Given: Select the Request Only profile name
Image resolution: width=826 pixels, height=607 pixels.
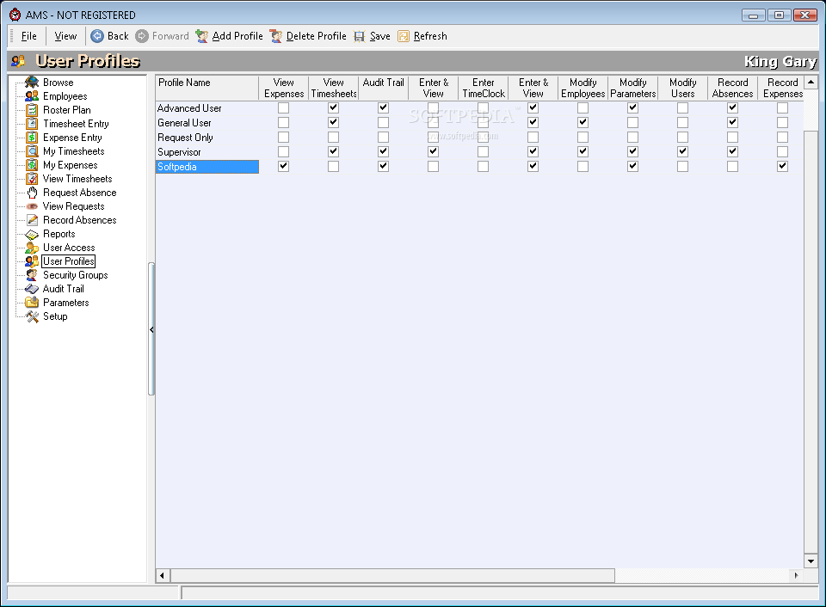Looking at the screenshot, I should [185, 138].
